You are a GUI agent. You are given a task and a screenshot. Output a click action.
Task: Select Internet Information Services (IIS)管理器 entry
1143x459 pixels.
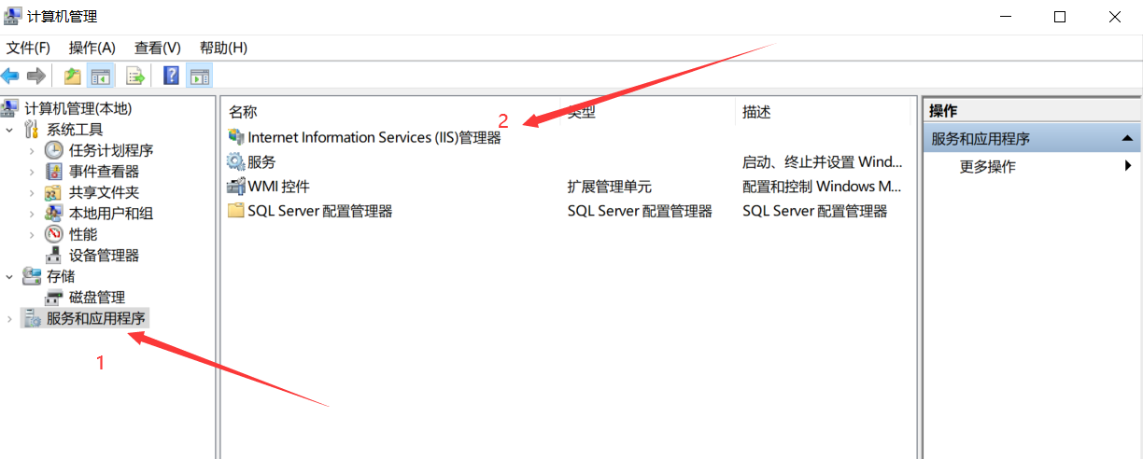(374, 137)
